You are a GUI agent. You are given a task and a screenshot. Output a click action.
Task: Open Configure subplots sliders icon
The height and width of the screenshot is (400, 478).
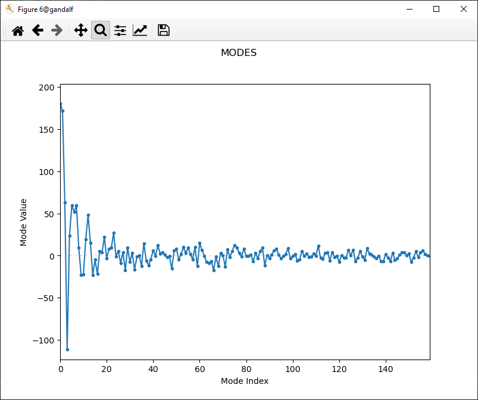tap(120, 30)
